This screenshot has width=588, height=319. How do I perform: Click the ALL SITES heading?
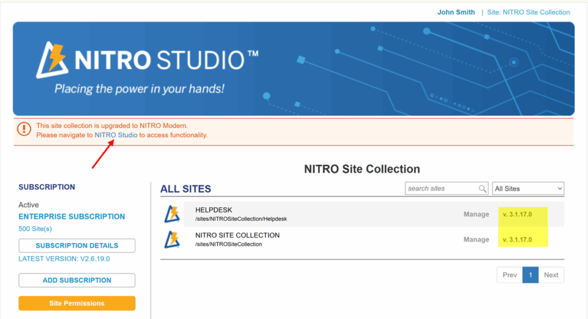click(185, 189)
